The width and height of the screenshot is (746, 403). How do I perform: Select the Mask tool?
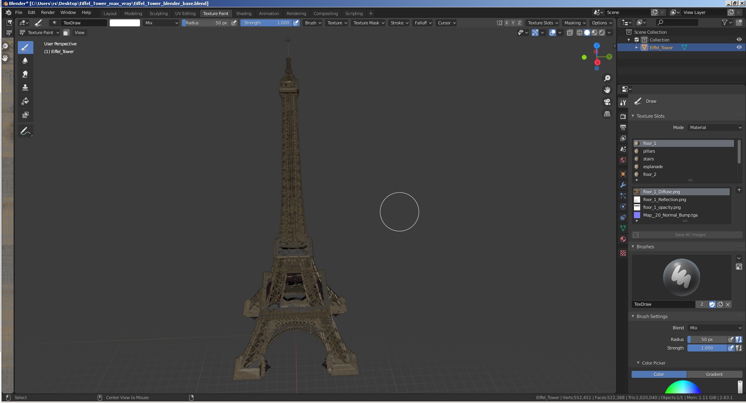click(x=25, y=115)
